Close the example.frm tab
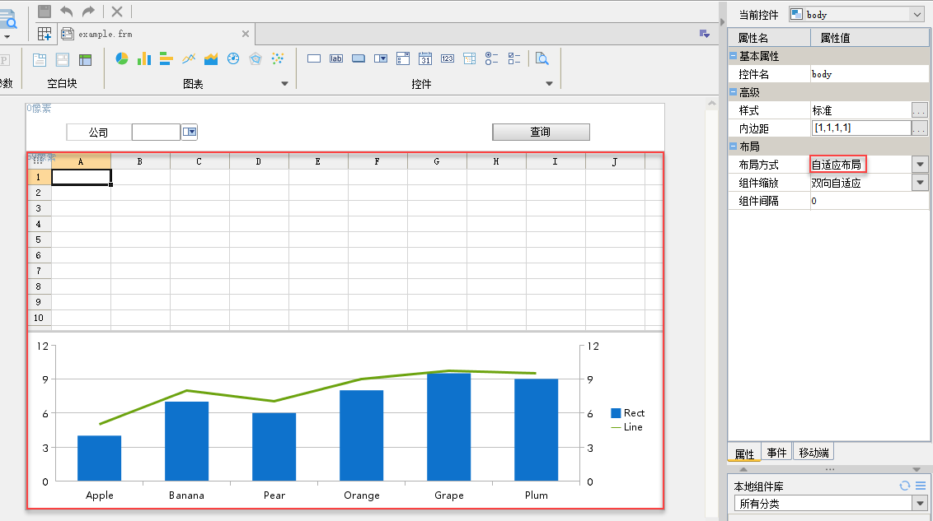Viewport: 933px width, 521px height. (245, 34)
